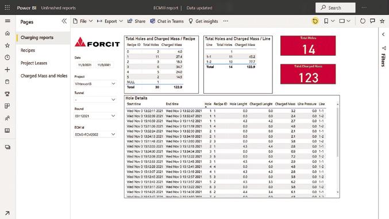Image resolution: width=389 pixels, height=219 pixels.
Task: Toggle the left navigation hamburger menu
Action: (x=7, y=21)
